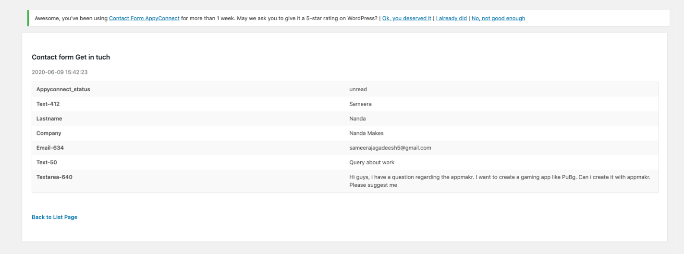Select the Lastname value Nanda
This screenshot has width=684, height=254.
click(x=357, y=119)
